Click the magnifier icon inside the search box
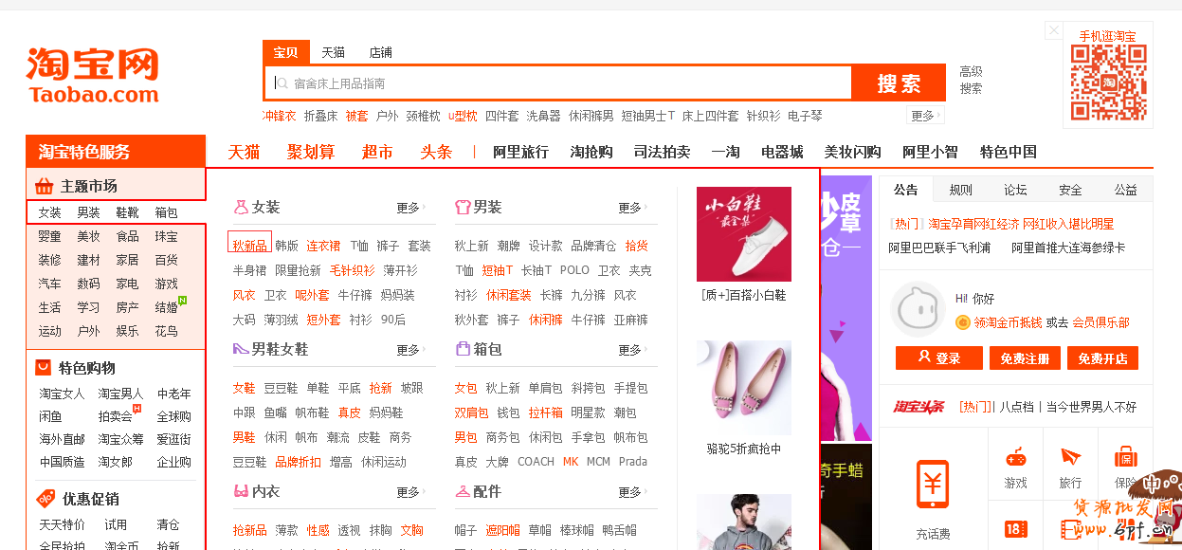The height and width of the screenshot is (550, 1182). point(282,83)
